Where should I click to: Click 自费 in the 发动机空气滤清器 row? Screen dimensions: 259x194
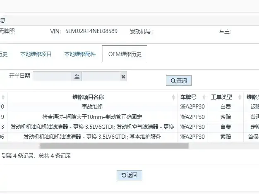[225, 127]
